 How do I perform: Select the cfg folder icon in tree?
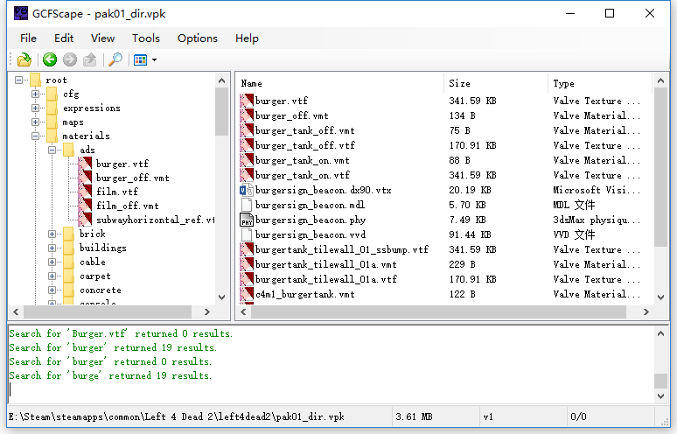click(52, 94)
